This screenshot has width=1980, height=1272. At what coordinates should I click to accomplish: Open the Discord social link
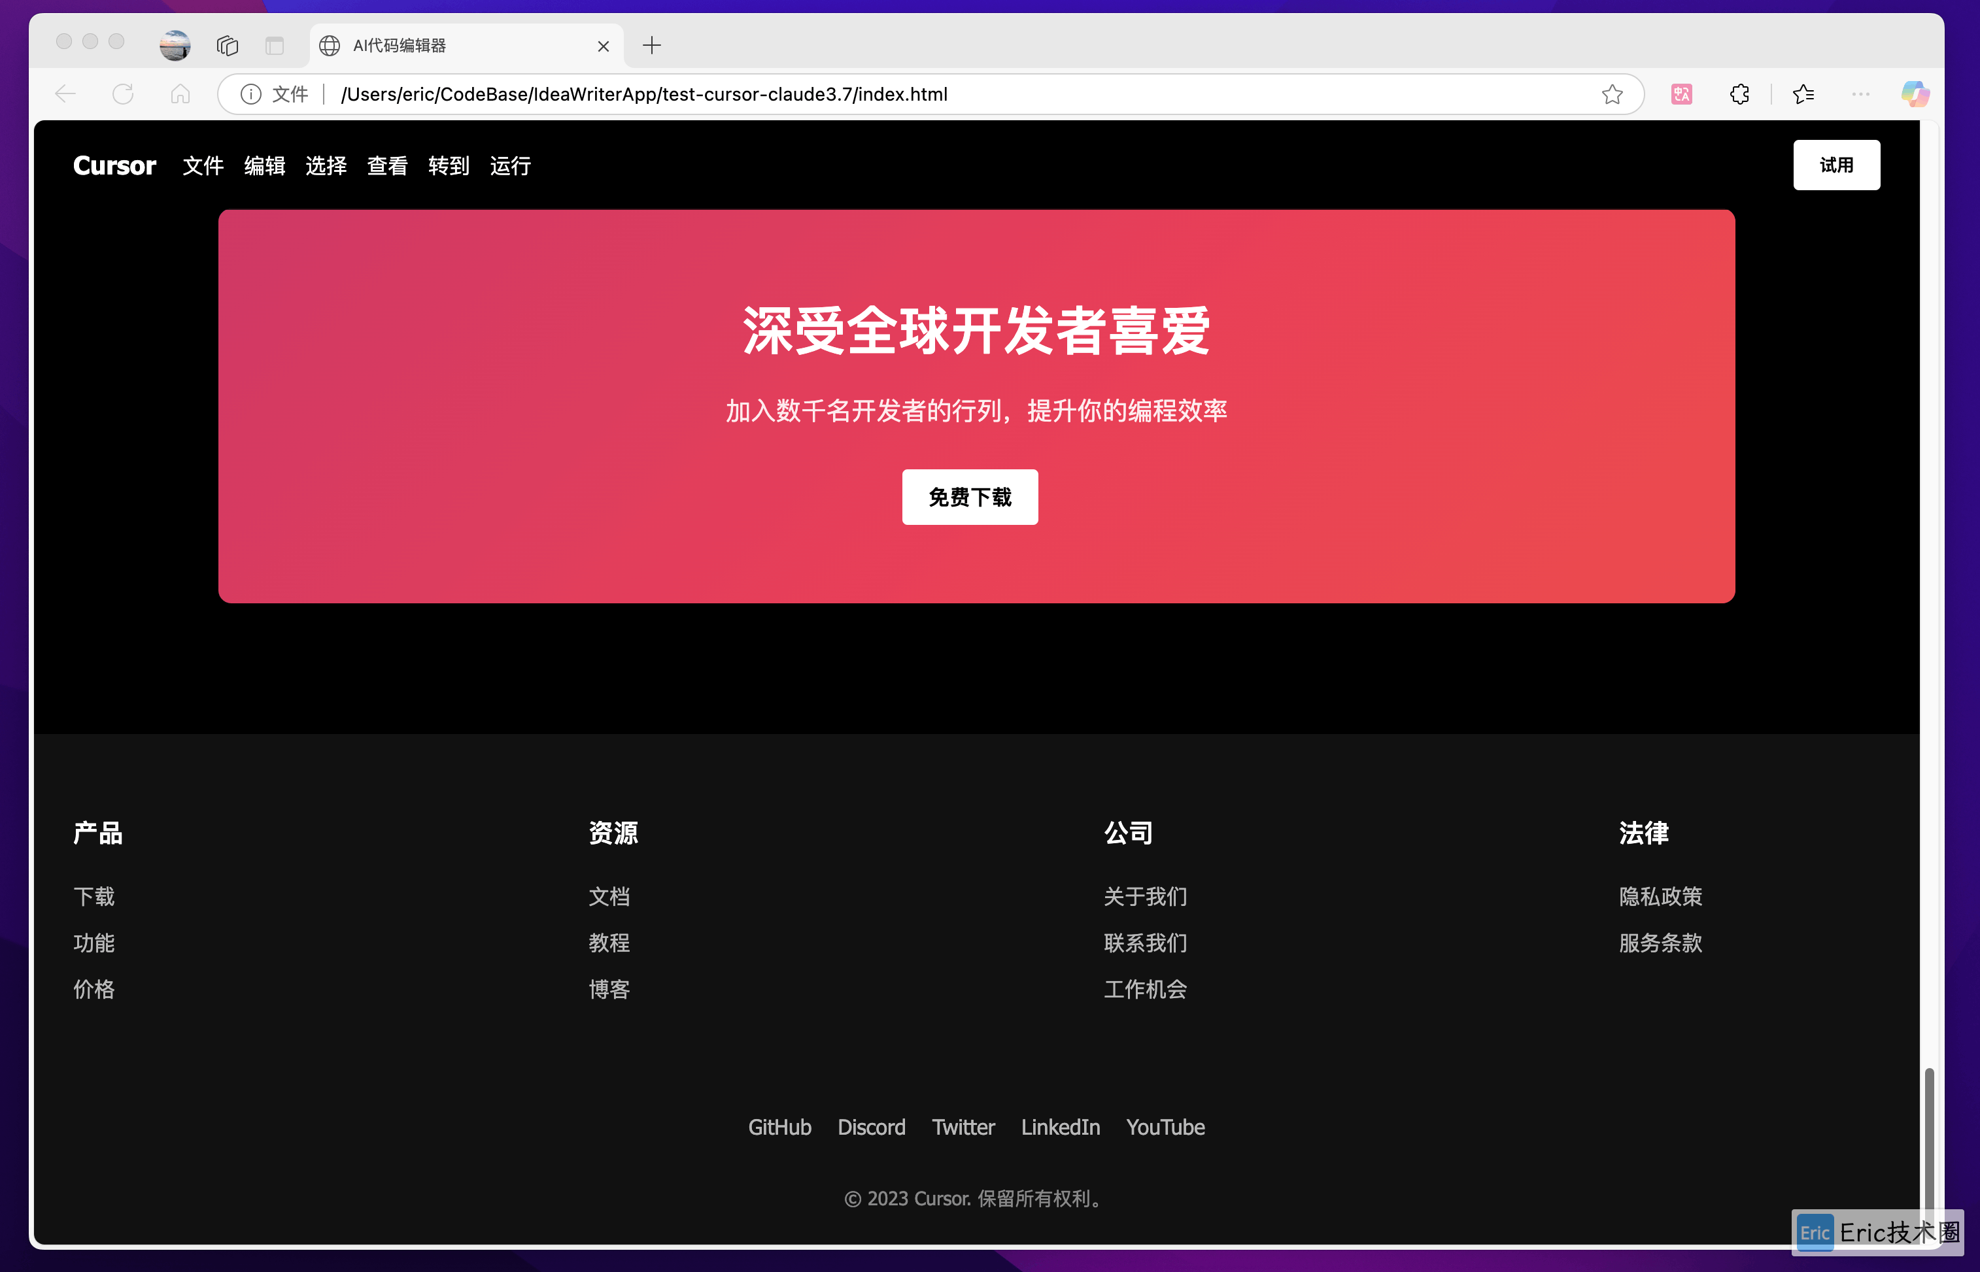(872, 1128)
